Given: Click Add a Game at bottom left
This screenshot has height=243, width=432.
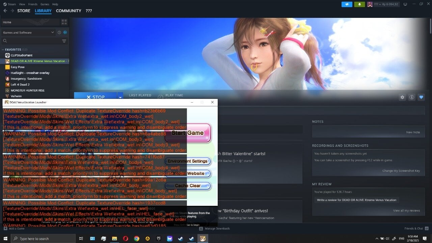Looking at the screenshot, I should click(x=14, y=228).
